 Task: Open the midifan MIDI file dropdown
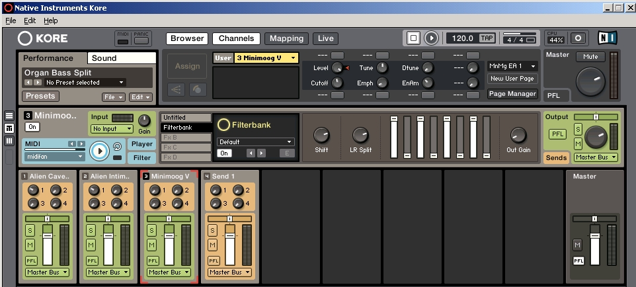(x=55, y=156)
